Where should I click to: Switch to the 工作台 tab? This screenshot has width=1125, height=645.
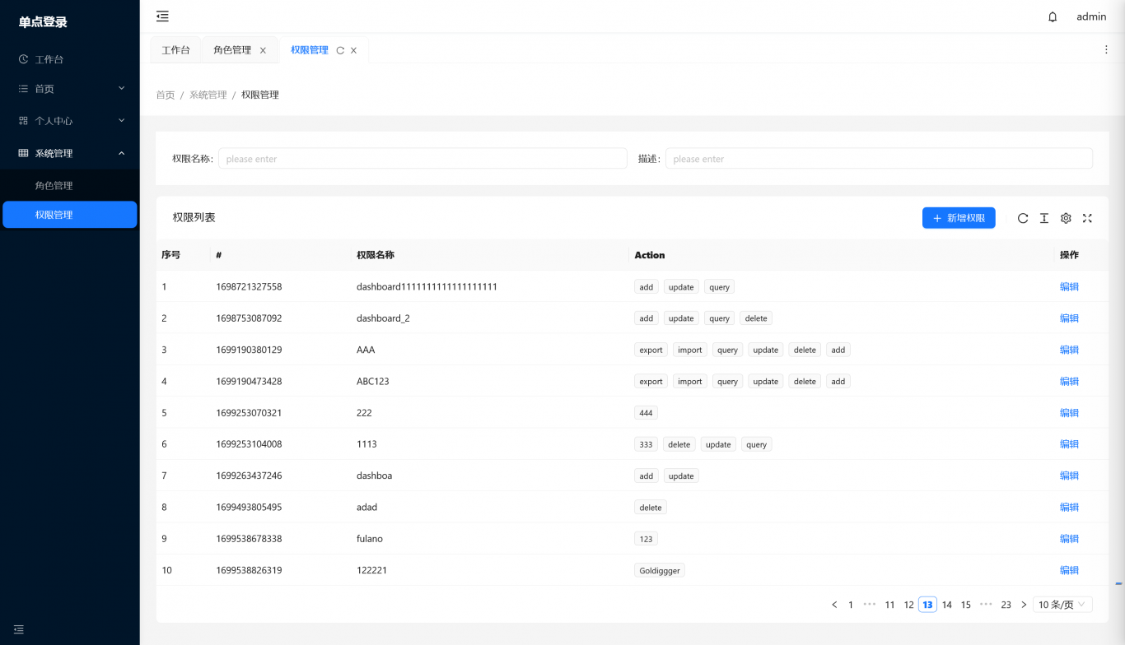[175, 50]
